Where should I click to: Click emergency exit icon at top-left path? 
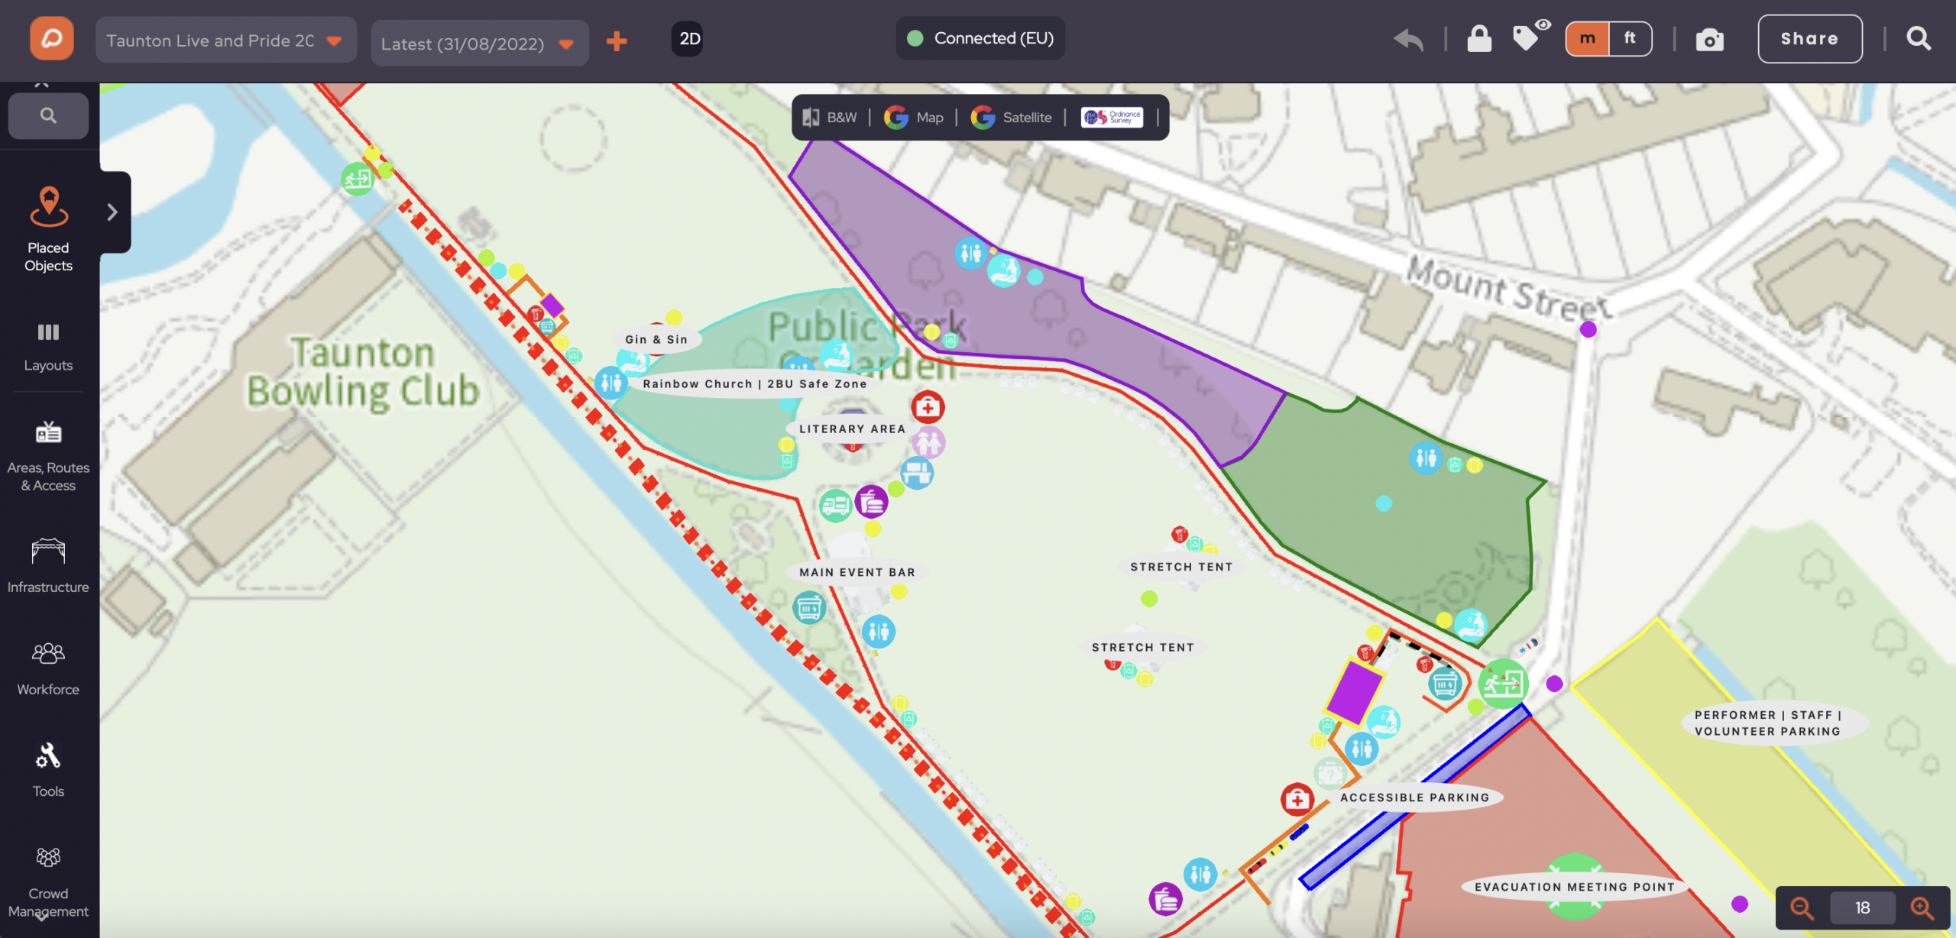[x=357, y=179]
